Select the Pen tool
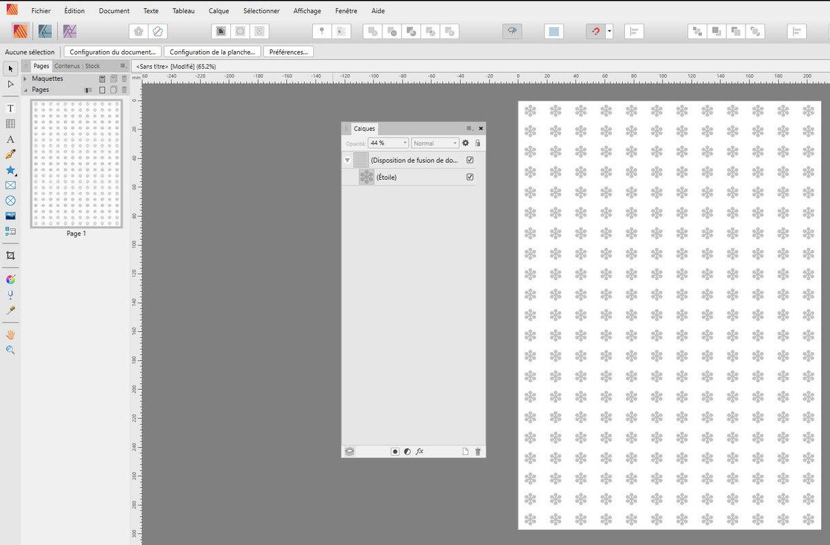Screen dimensions: 830x545 coord(10,155)
